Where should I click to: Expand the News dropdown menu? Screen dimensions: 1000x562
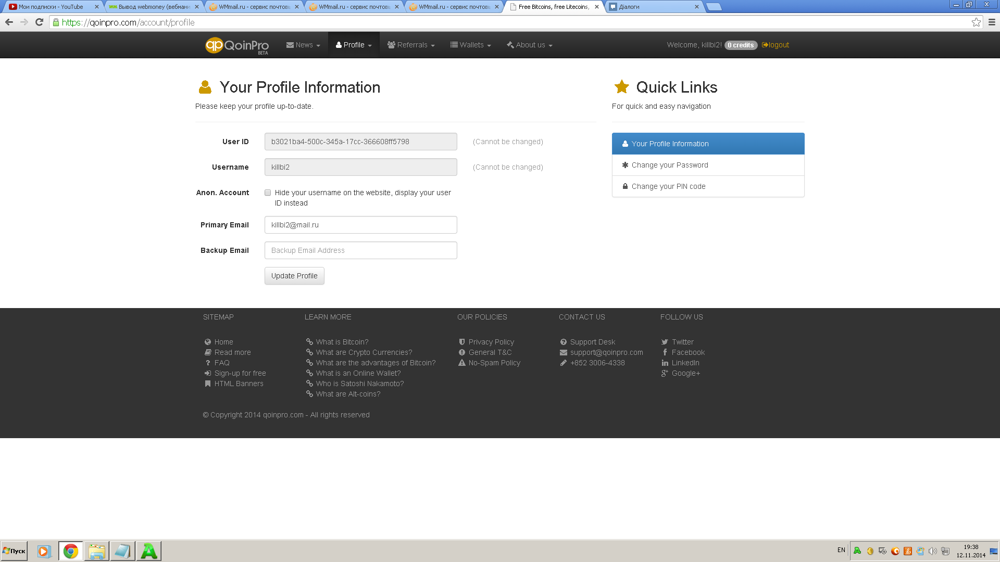click(303, 45)
